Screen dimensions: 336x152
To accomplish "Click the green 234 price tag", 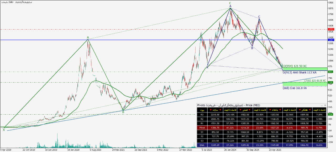I will (x=330, y=114).
